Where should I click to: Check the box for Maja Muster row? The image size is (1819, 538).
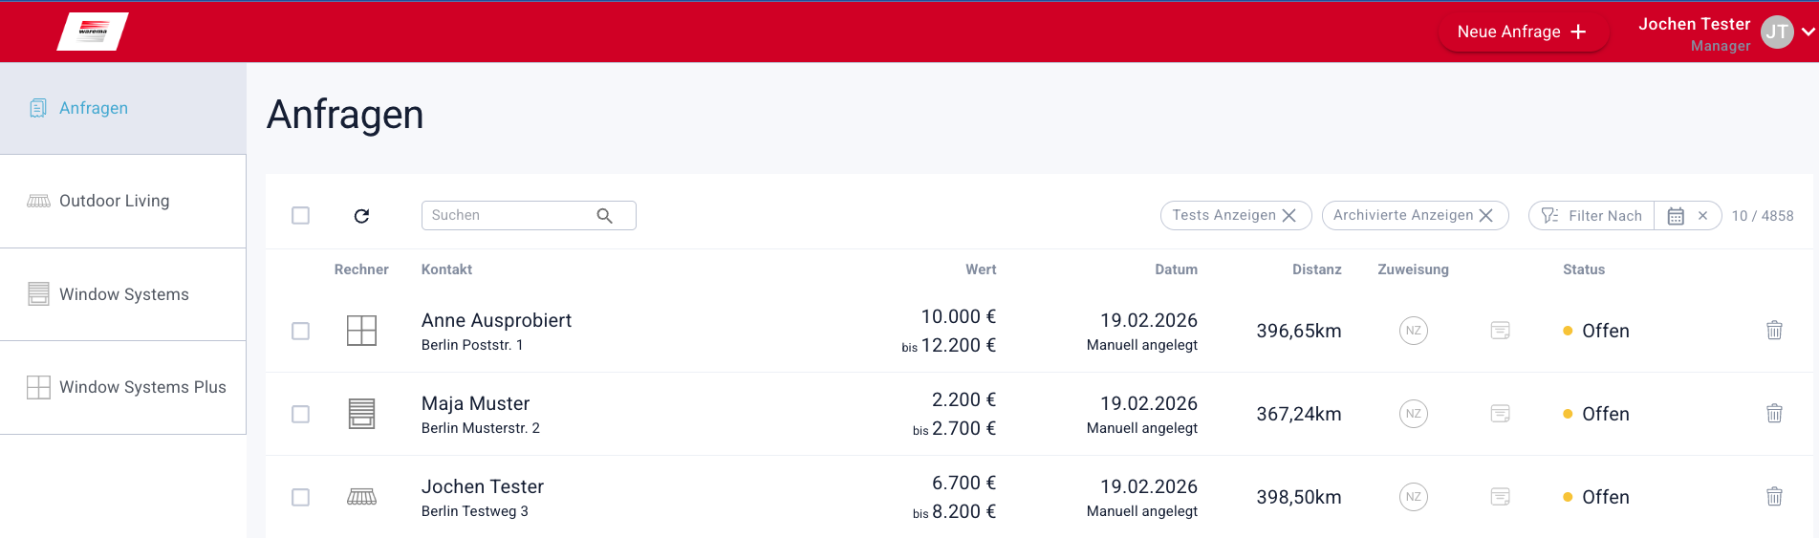tap(300, 414)
